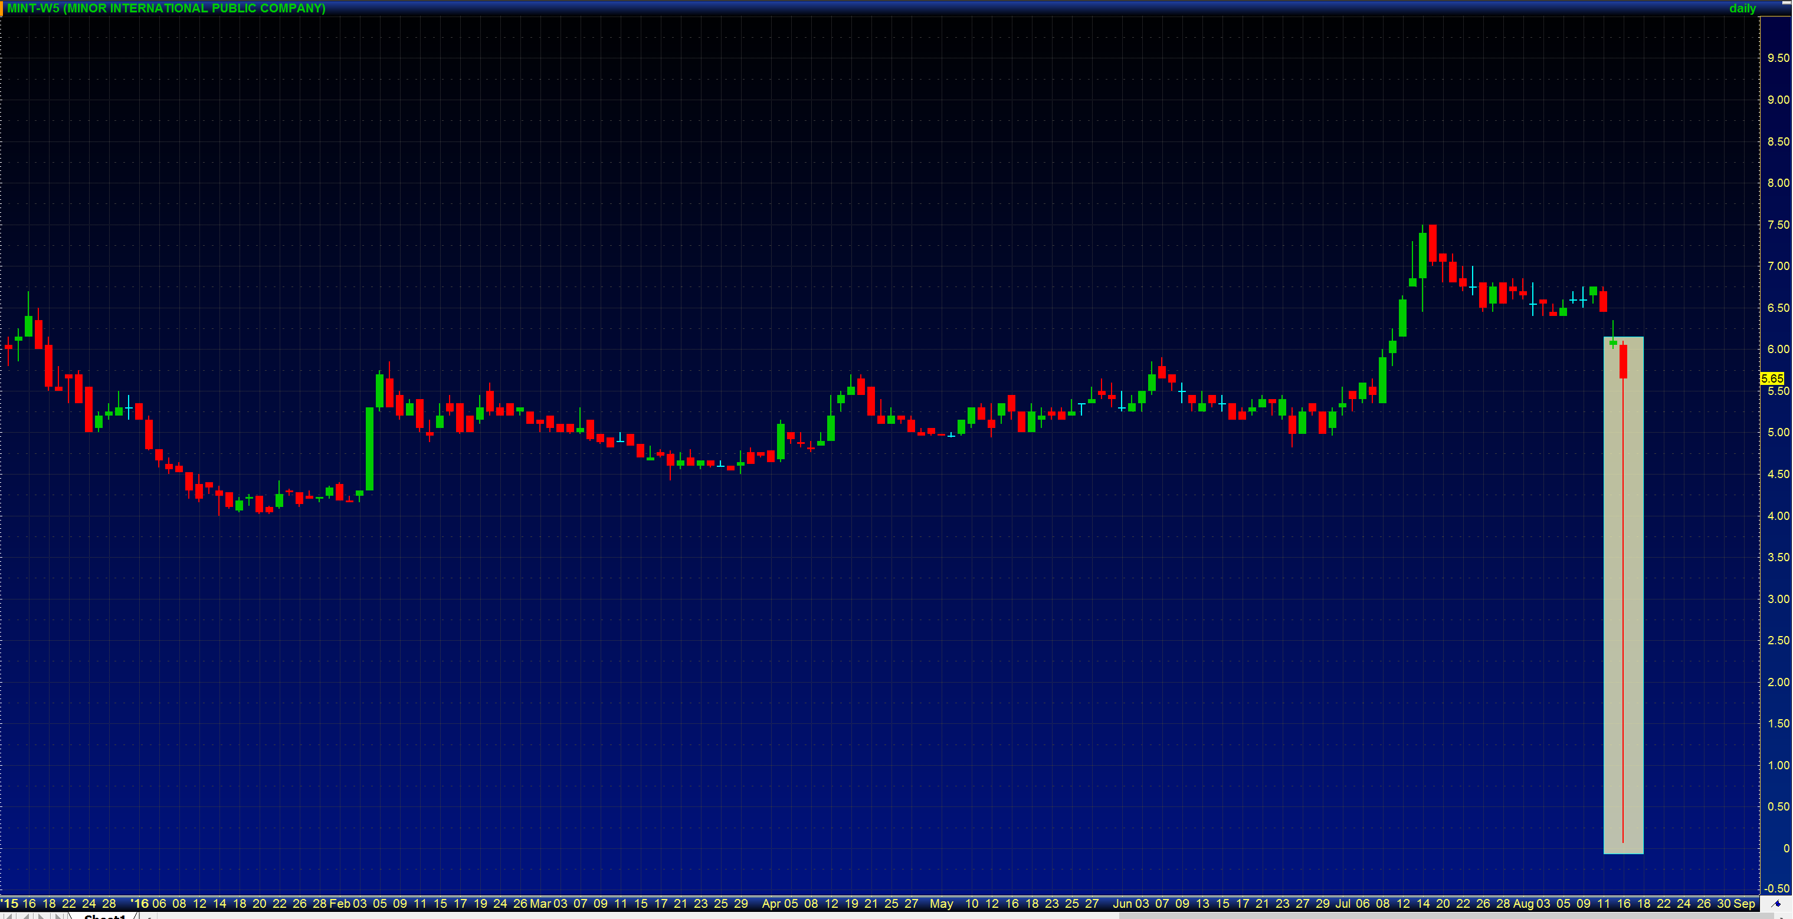Click the 'daily' interval label
The height and width of the screenshot is (919, 1793).
pyautogui.click(x=1742, y=8)
